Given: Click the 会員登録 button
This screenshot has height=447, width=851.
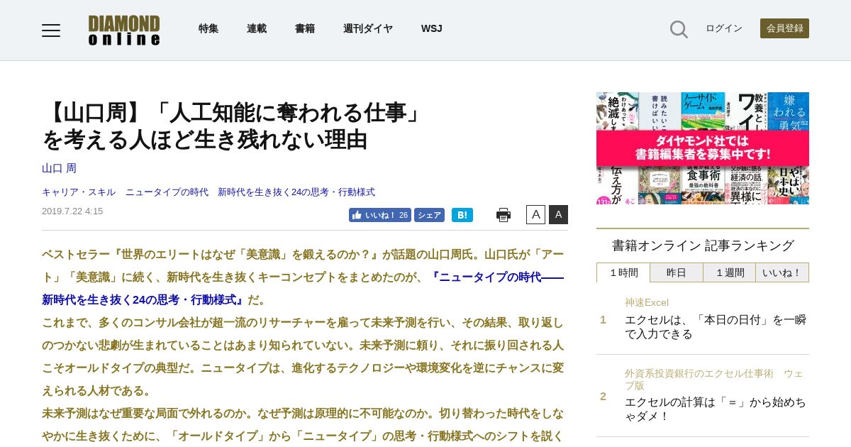Looking at the screenshot, I should 784,28.
